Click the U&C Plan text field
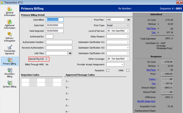The image size is (183, 113). 57,53
